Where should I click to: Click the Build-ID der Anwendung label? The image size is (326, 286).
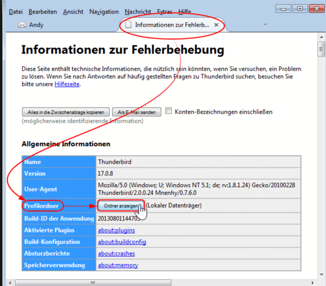[x=59, y=219]
